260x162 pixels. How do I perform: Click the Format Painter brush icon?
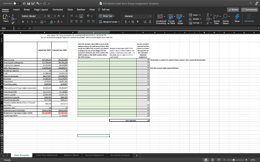tap(13, 23)
